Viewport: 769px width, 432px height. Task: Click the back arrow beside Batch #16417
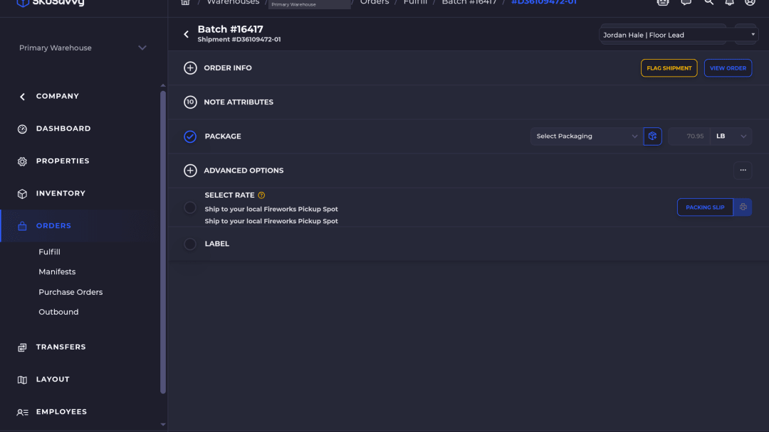pos(186,34)
